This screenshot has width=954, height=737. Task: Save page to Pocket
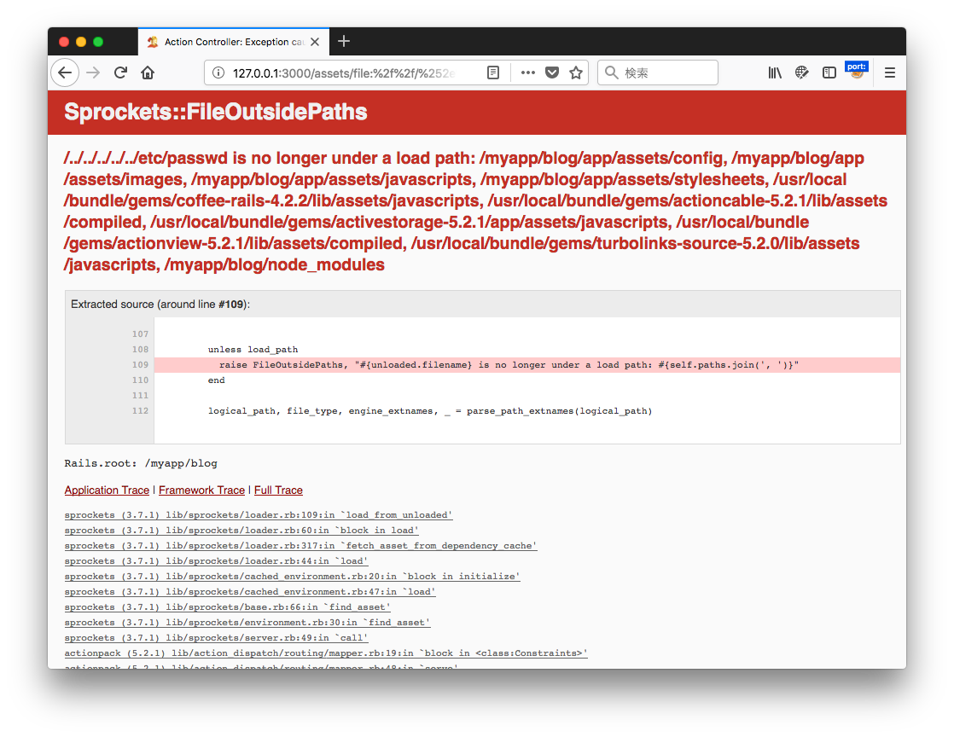(x=552, y=73)
